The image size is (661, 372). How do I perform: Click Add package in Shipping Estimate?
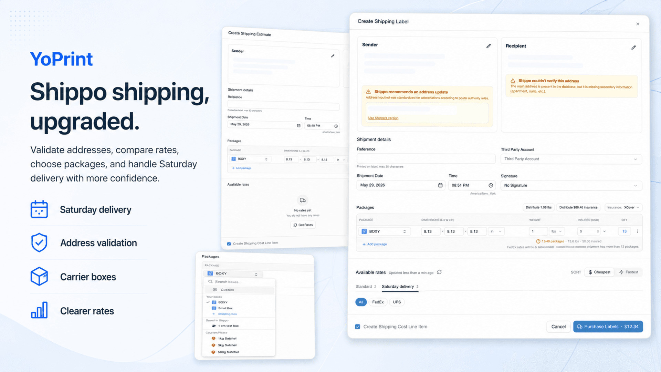point(242,168)
